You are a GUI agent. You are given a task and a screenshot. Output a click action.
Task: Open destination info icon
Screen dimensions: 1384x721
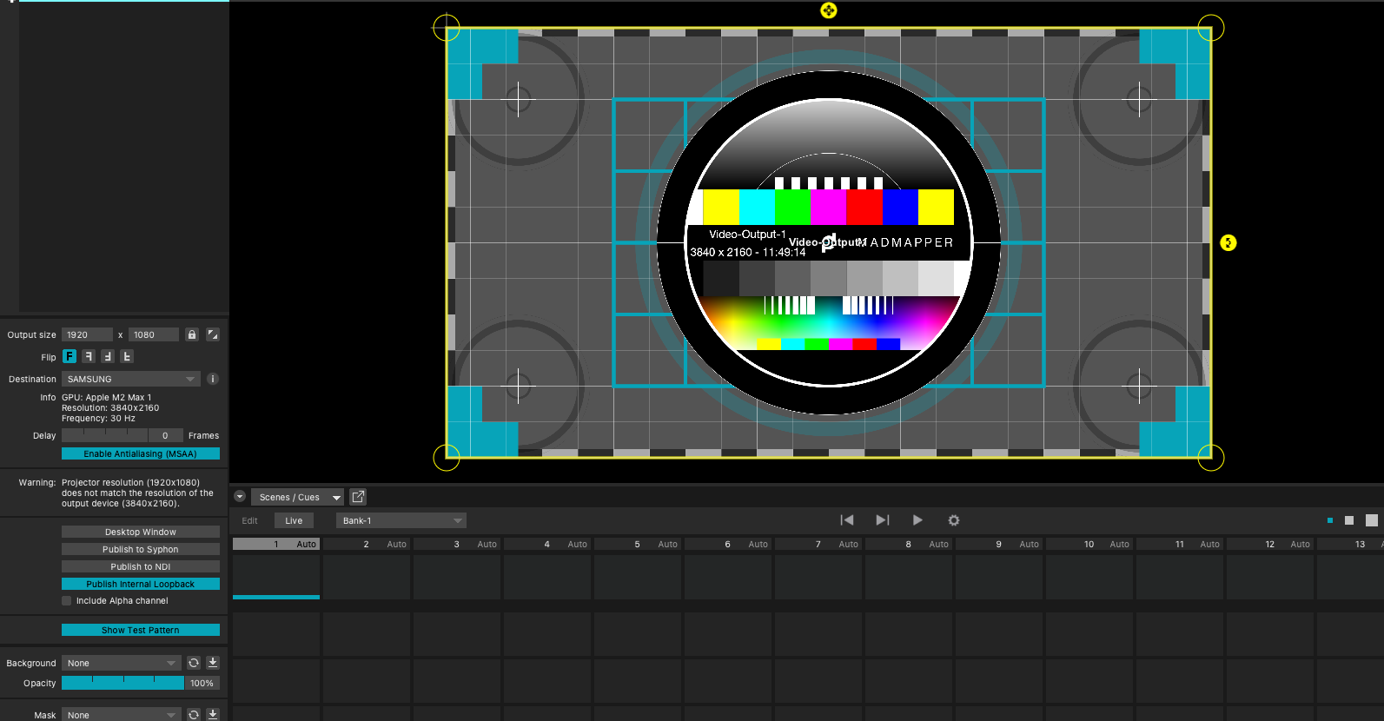coord(213,379)
